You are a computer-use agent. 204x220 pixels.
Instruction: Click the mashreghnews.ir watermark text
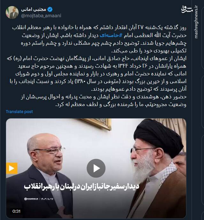click(x=196, y=22)
